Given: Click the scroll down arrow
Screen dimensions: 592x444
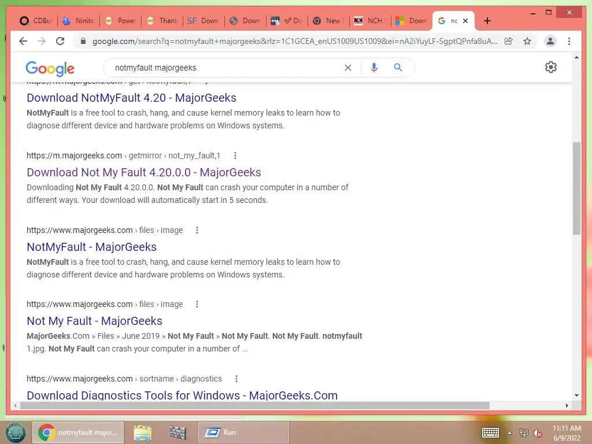Looking at the screenshot, I should click(576, 395).
